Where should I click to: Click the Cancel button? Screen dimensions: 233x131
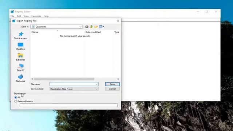click(112, 89)
